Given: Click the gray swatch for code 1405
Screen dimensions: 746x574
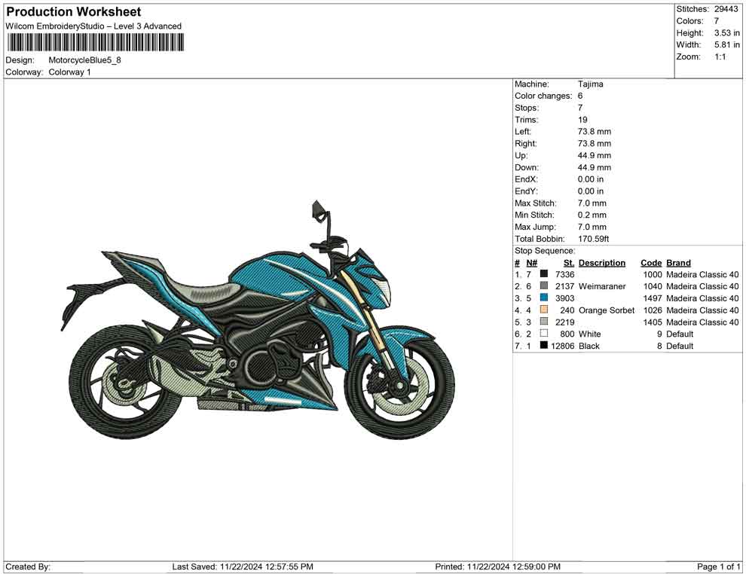Looking at the screenshot, I should 543,322.
